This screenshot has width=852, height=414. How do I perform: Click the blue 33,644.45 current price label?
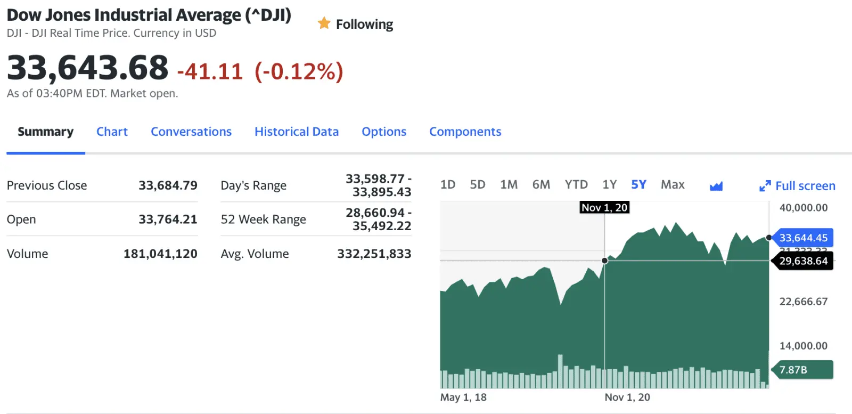pyautogui.click(x=803, y=238)
